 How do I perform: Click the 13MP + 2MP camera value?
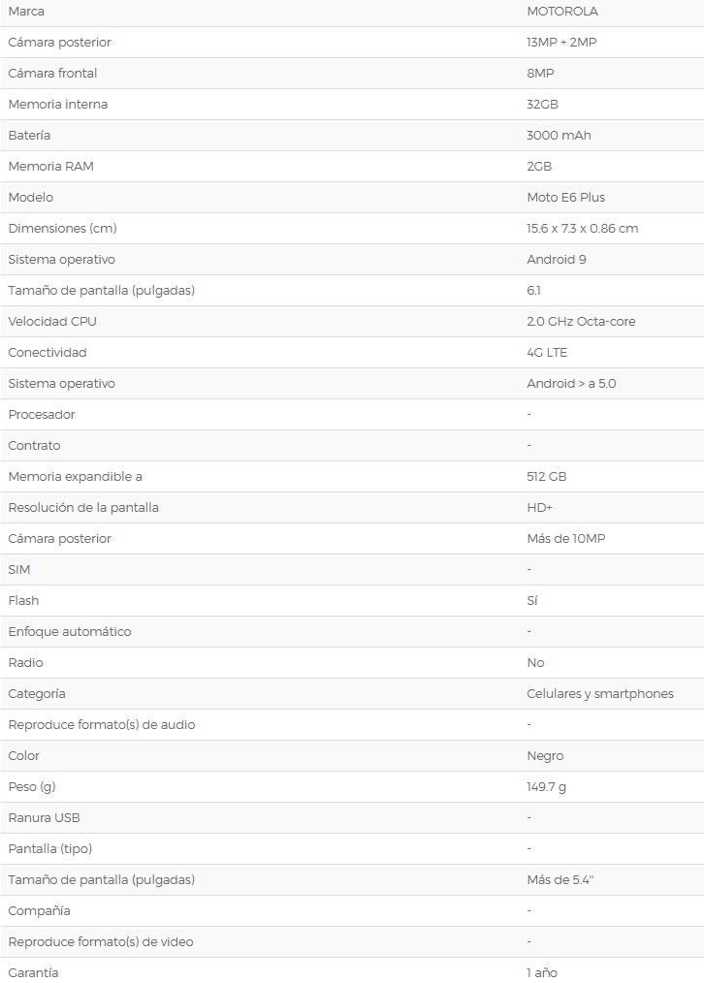coord(561,43)
